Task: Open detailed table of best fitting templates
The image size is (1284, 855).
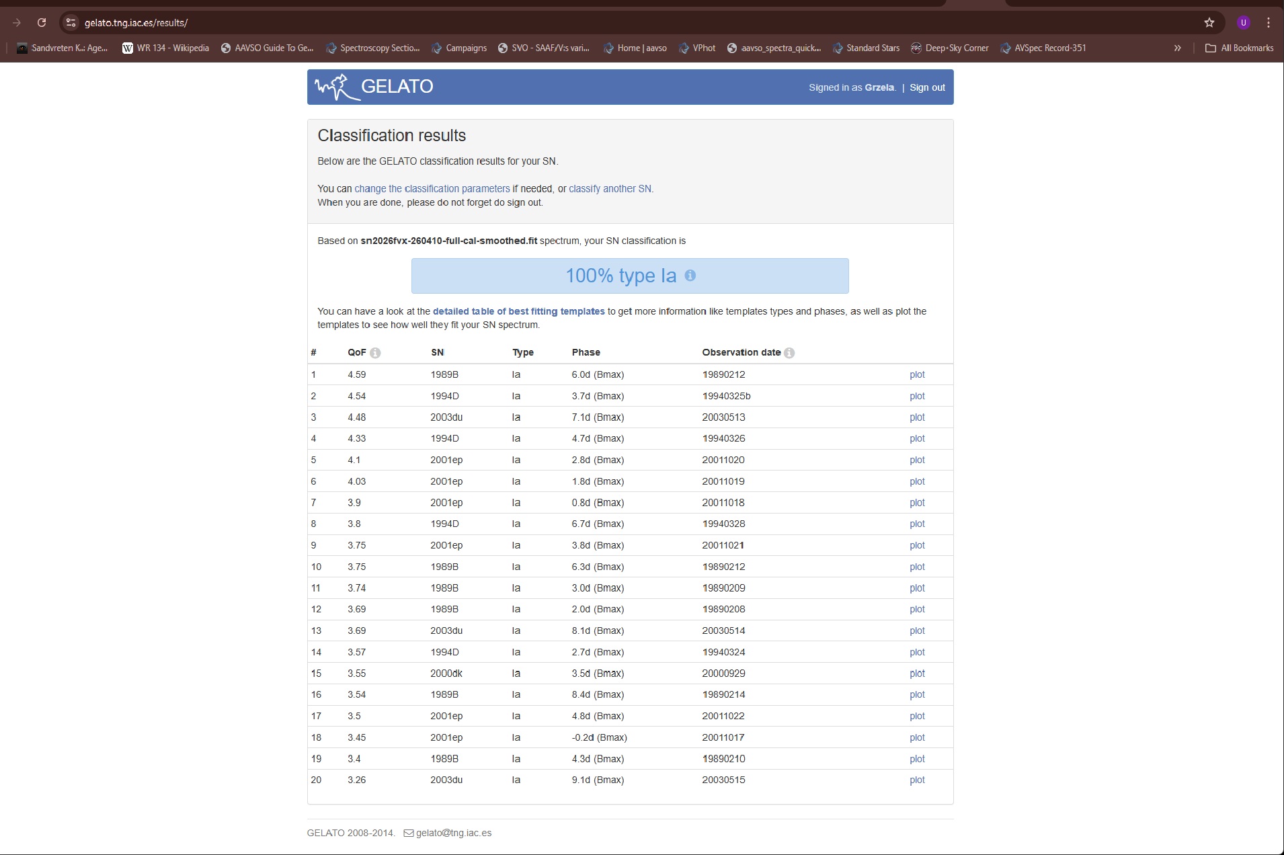Action: (x=518, y=311)
